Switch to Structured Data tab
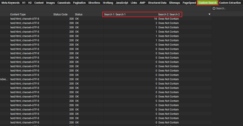This screenshot has width=243, height=126. pos(157,3)
